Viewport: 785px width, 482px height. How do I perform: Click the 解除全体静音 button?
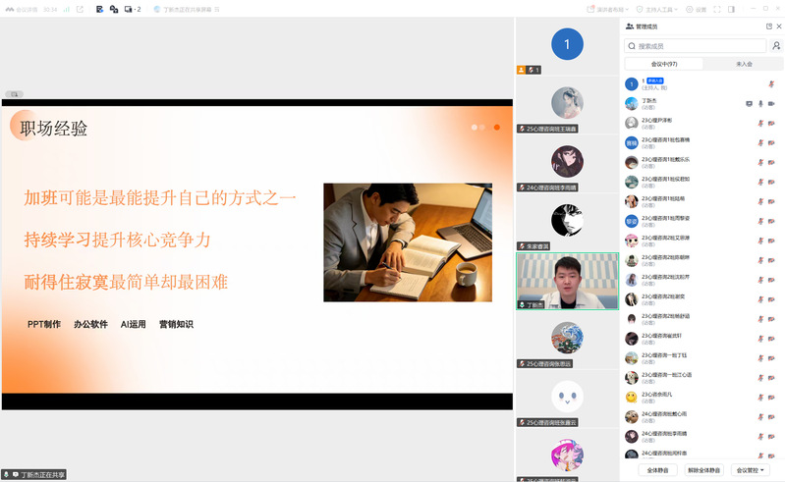click(x=703, y=470)
